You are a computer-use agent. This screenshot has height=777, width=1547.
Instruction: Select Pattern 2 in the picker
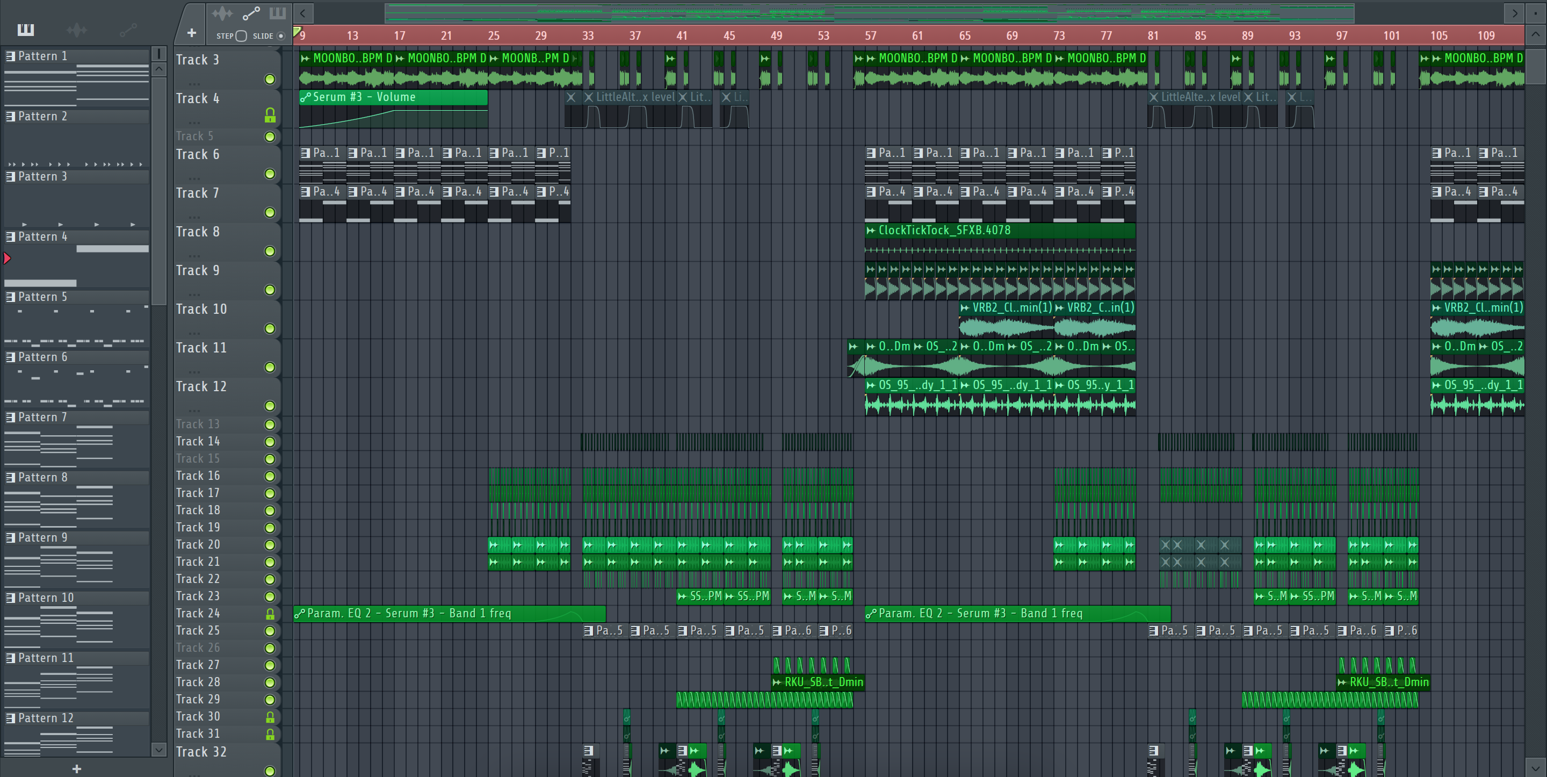76,116
